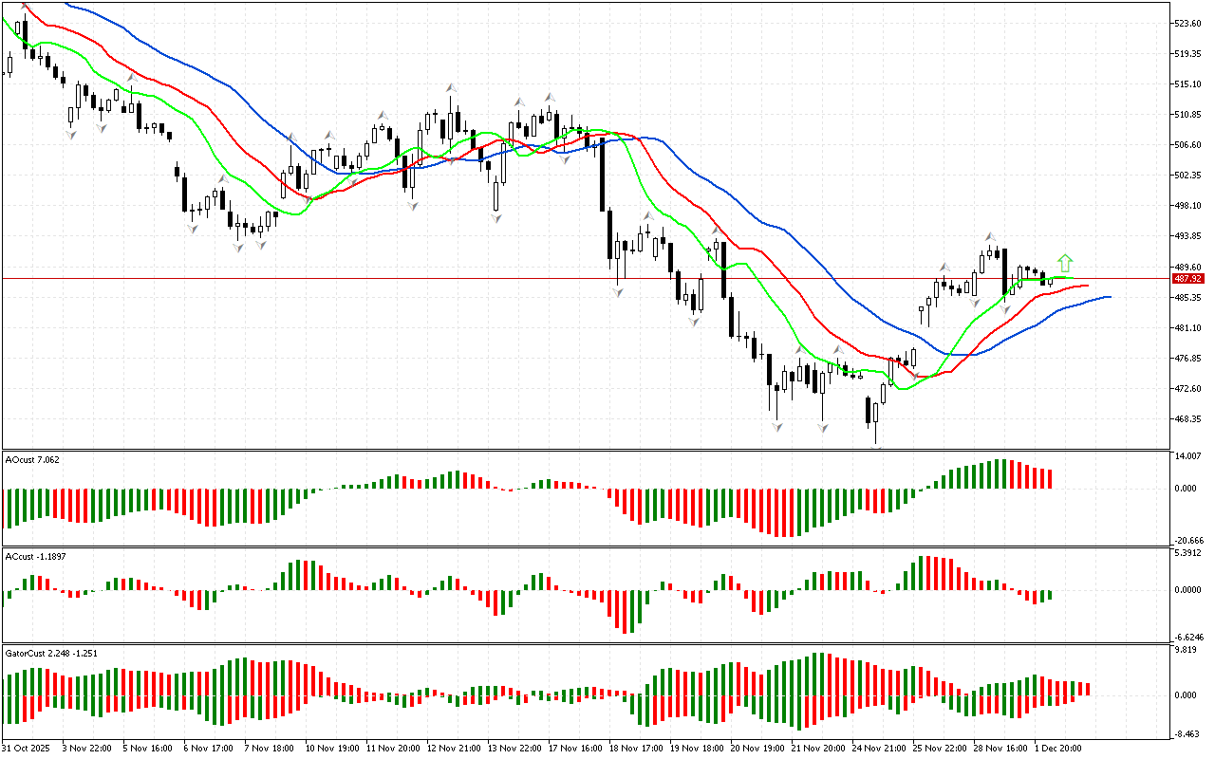Click the -8.463 value on GatorCust scale
1215x759 pixels.
(1187, 734)
